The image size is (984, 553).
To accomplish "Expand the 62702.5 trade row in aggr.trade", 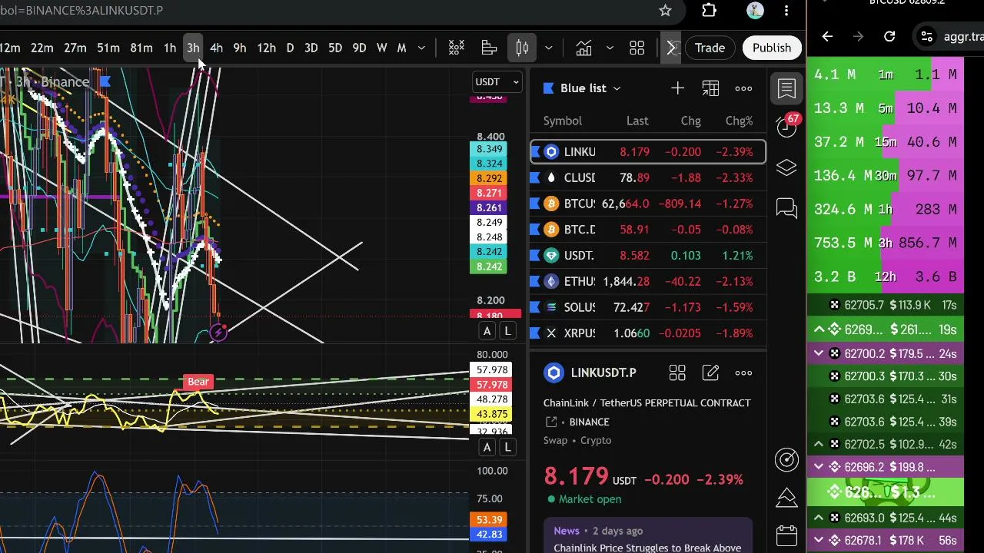I will (x=819, y=445).
